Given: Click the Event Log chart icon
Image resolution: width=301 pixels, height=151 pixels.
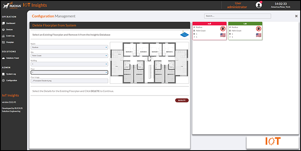Looking at the screenshot, I should [x=3, y=36].
